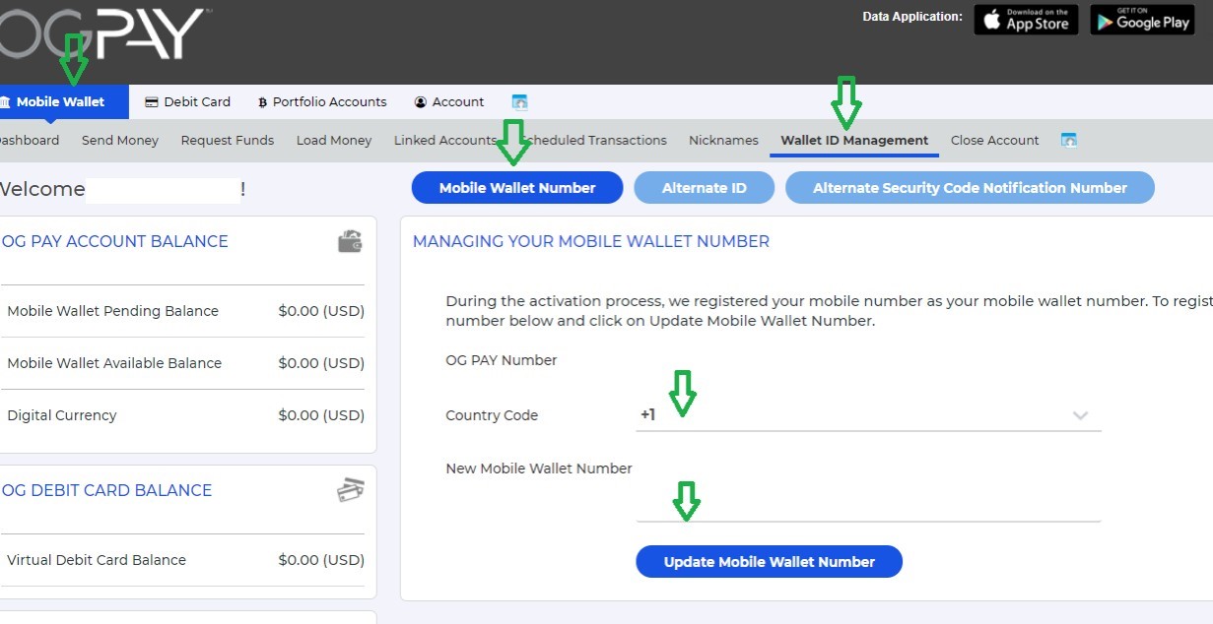Select the Mobile Wallet Number pill button

tap(517, 188)
